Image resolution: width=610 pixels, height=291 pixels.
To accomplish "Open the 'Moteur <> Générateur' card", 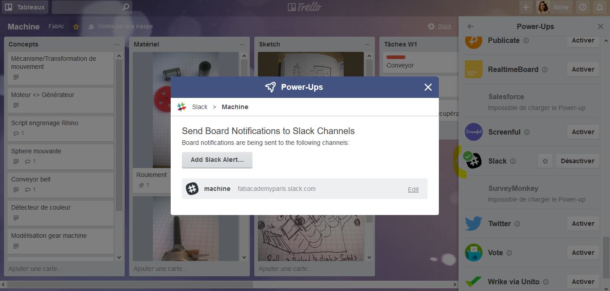I will point(61,100).
